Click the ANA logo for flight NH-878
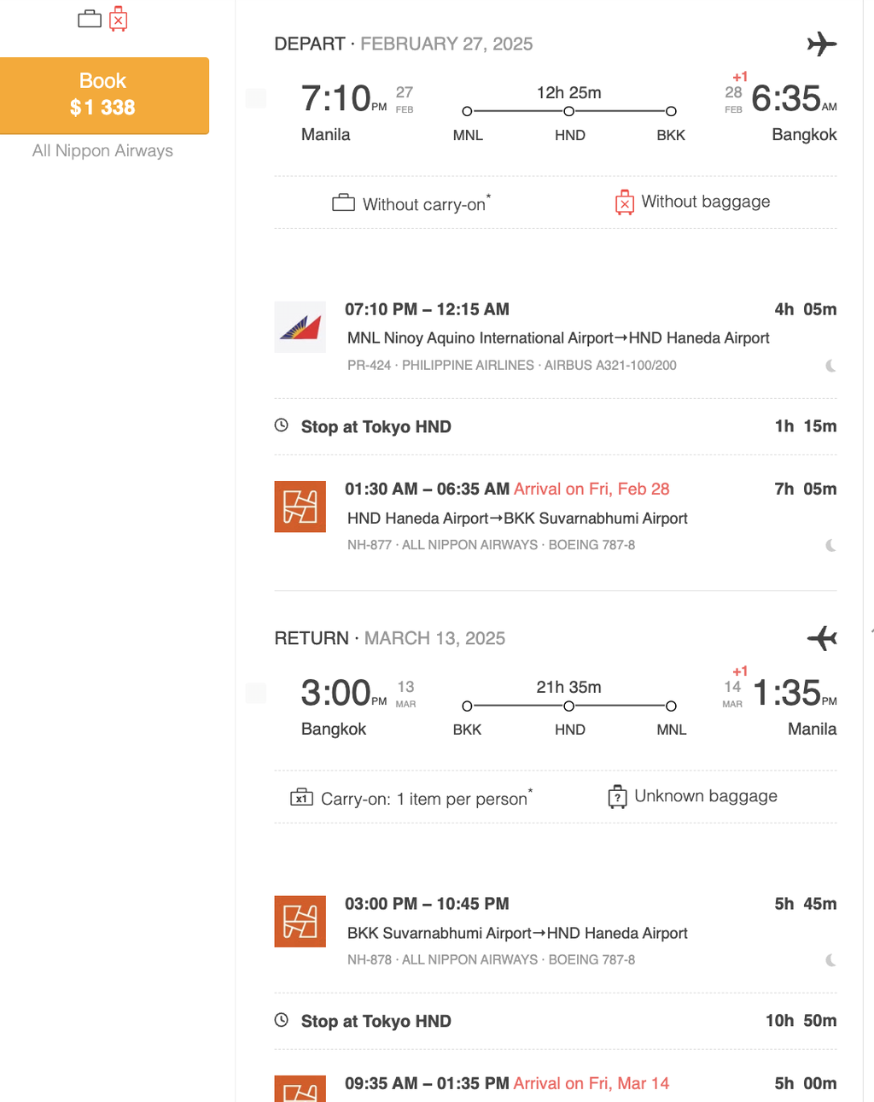 click(x=300, y=921)
